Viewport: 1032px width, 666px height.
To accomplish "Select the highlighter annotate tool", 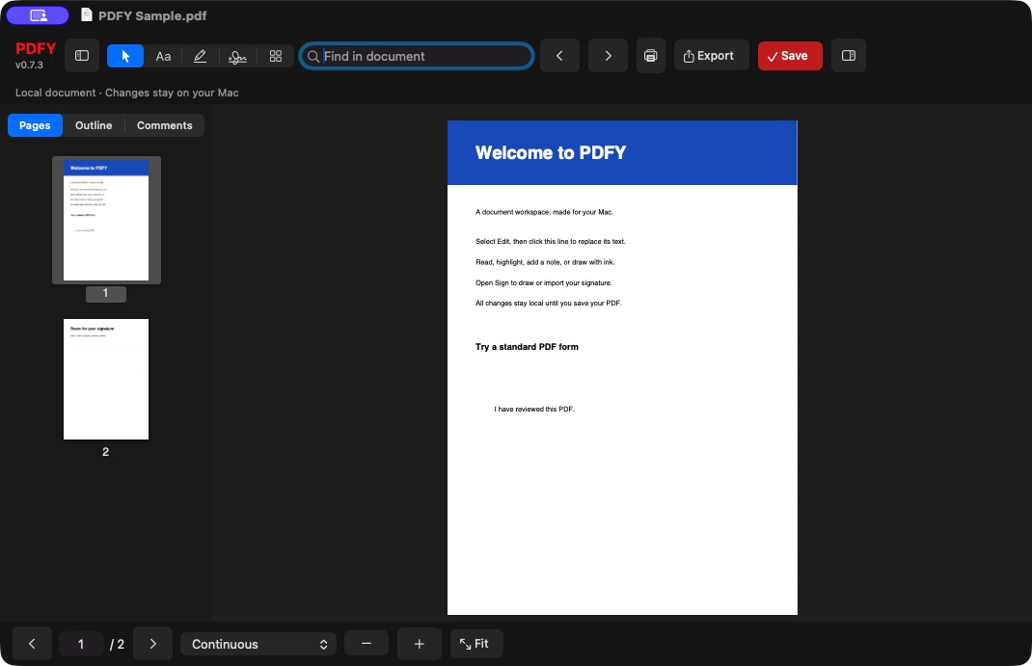I will coord(200,57).
